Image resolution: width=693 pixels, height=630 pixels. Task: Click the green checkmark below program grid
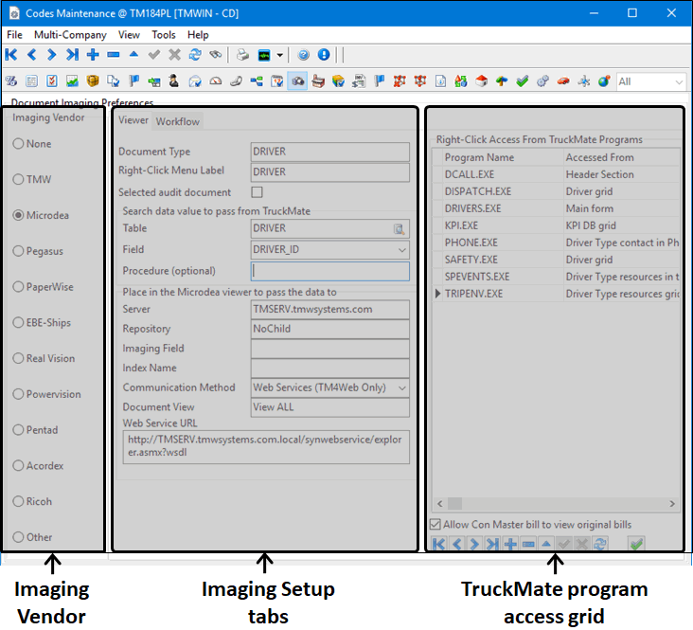(636, 544)
